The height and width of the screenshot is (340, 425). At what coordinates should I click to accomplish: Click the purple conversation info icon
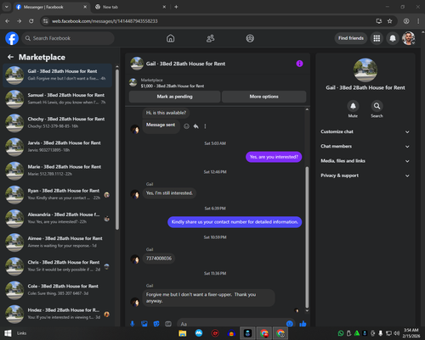click(299, 64)
